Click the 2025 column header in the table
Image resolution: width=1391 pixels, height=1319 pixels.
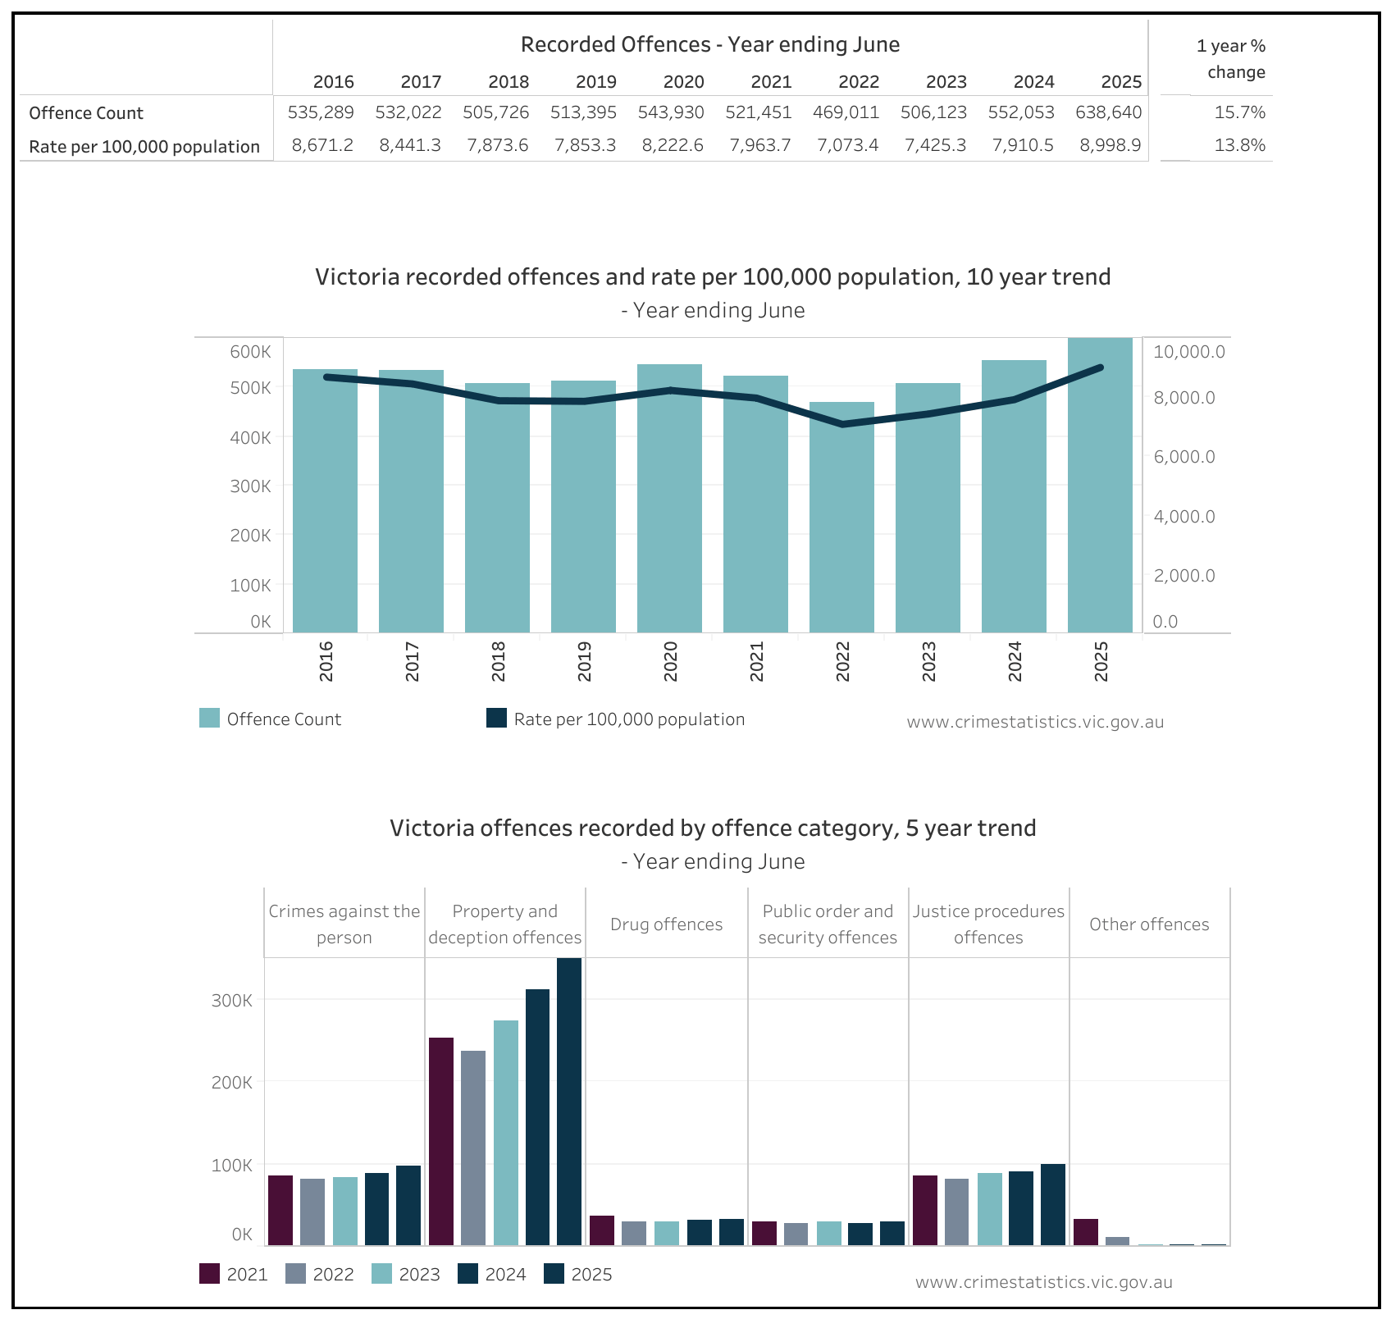(1121, 82)
